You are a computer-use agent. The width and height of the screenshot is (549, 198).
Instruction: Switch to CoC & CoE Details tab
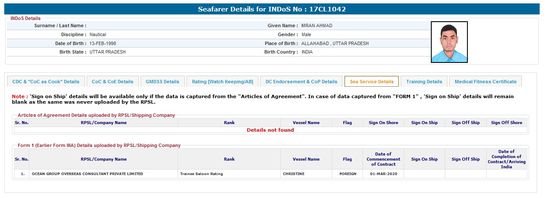pos(113,82)
